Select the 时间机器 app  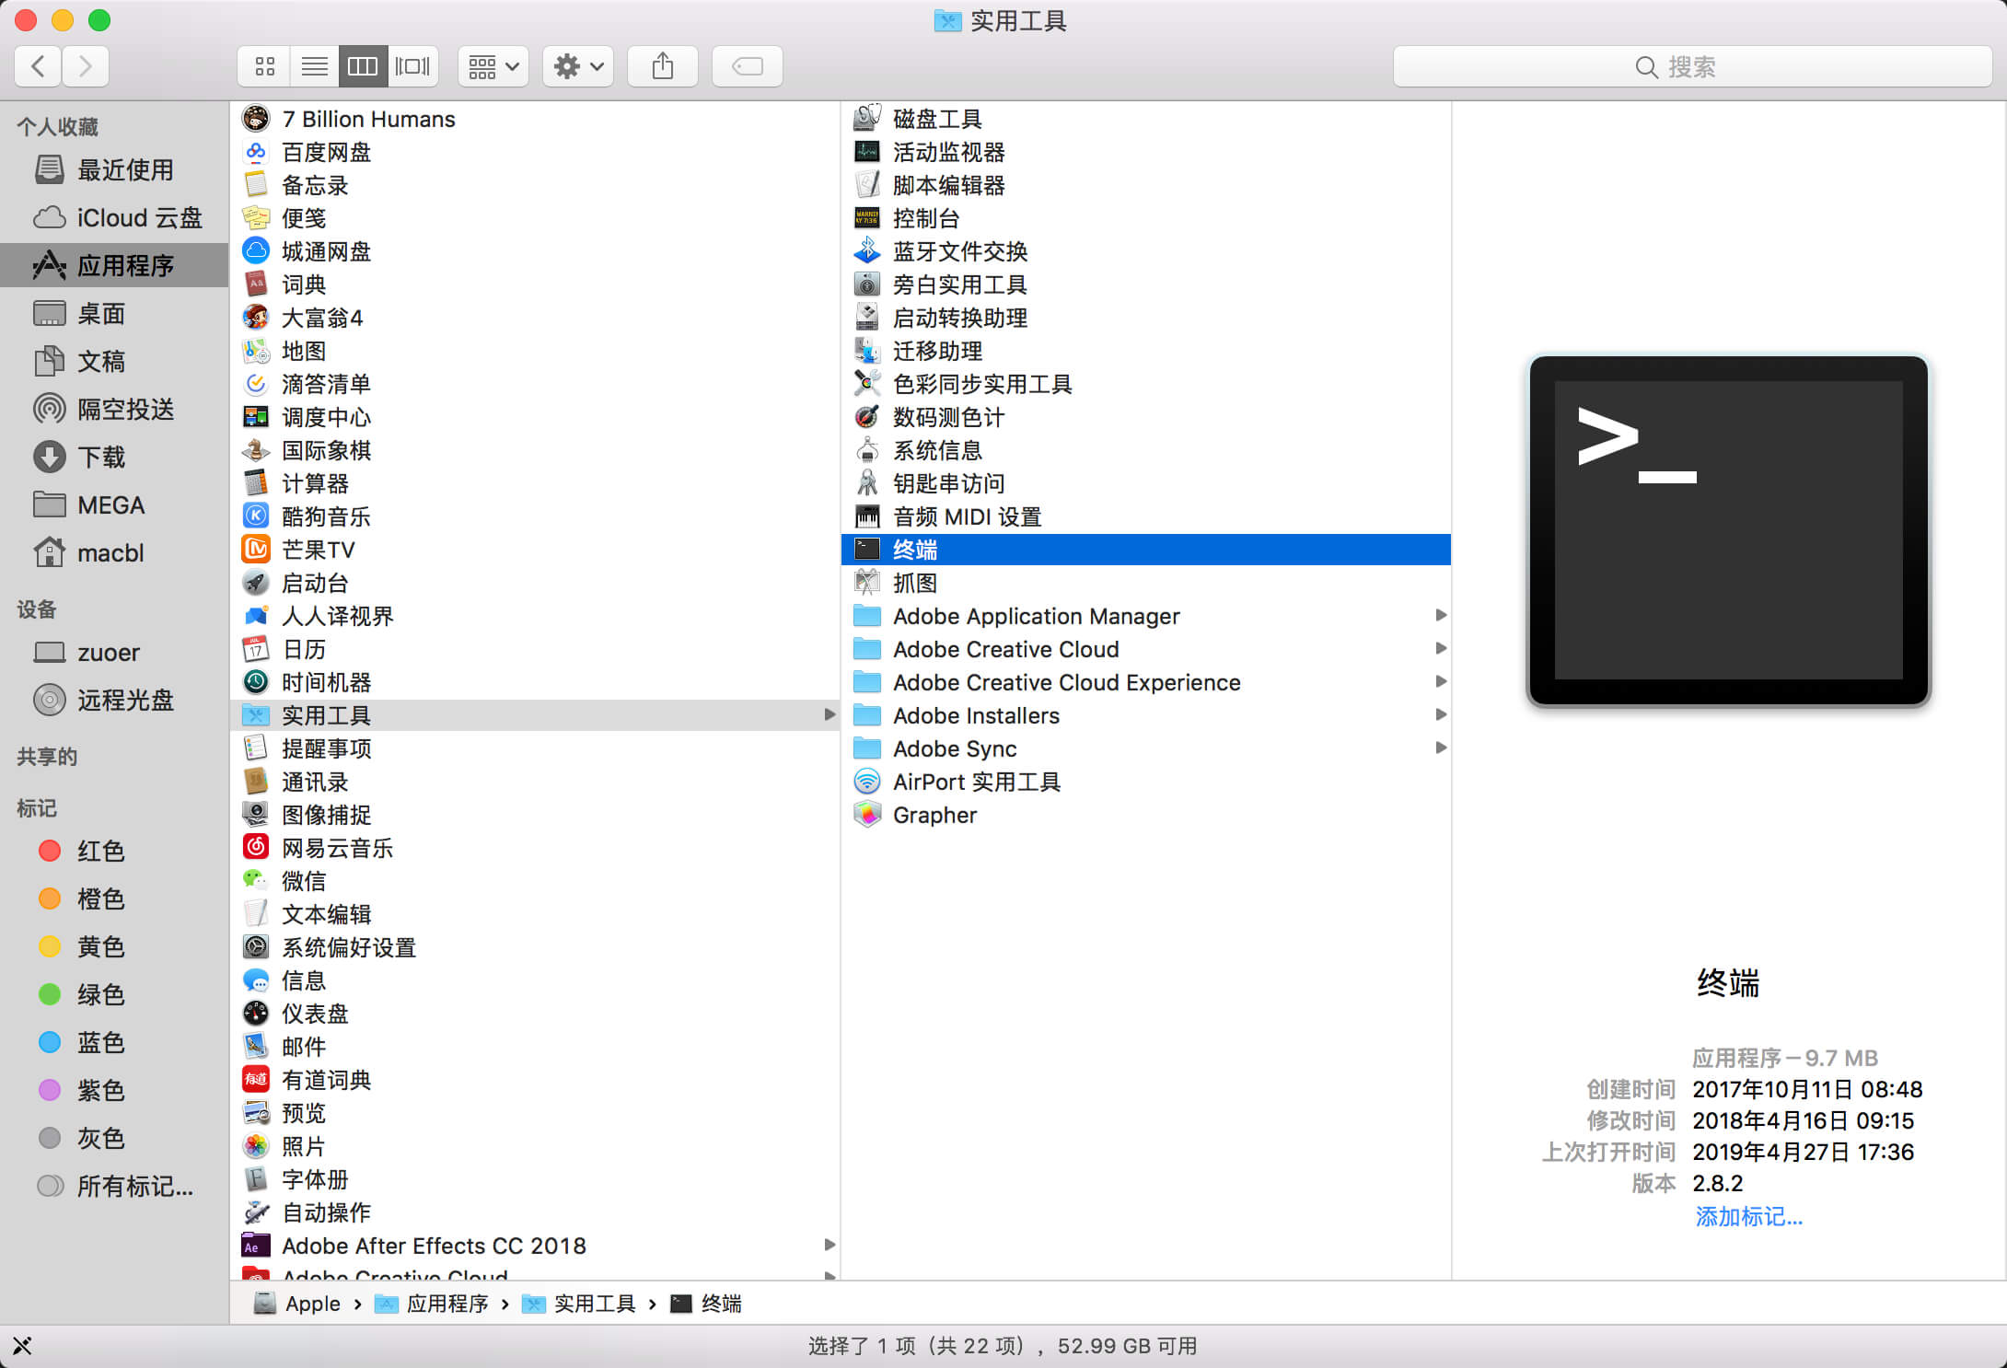pyautogui.click(x=534, y=682)
